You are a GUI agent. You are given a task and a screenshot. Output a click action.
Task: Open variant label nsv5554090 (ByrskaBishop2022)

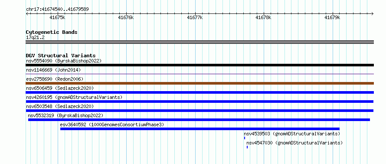pyautogui.click(x=64, y=61)
